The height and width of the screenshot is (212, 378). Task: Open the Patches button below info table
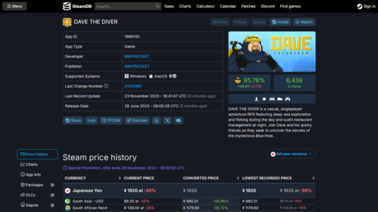click(x=137, y=120)
